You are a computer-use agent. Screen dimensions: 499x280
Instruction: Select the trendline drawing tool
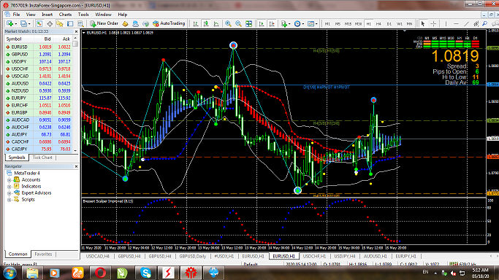click(x=466, y=24)
